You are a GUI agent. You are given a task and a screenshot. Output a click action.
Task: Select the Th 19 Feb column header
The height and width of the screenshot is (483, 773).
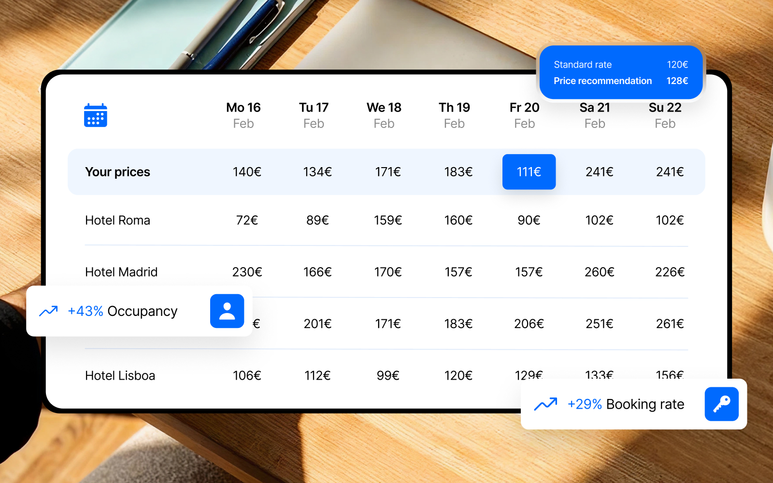click(454, 115)
